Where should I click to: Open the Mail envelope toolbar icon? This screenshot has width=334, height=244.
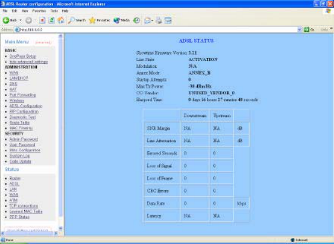(147, 20)
